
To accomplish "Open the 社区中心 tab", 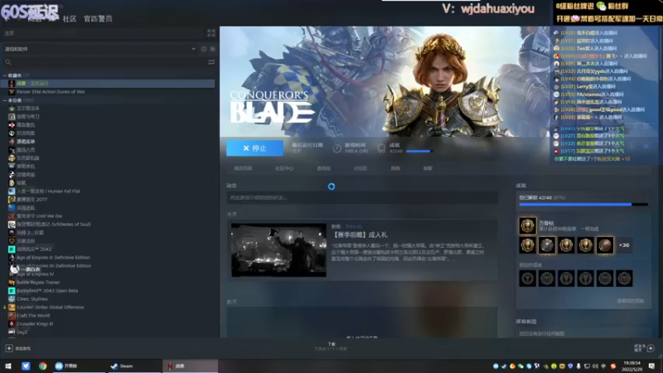I will (x=284, y=168).
